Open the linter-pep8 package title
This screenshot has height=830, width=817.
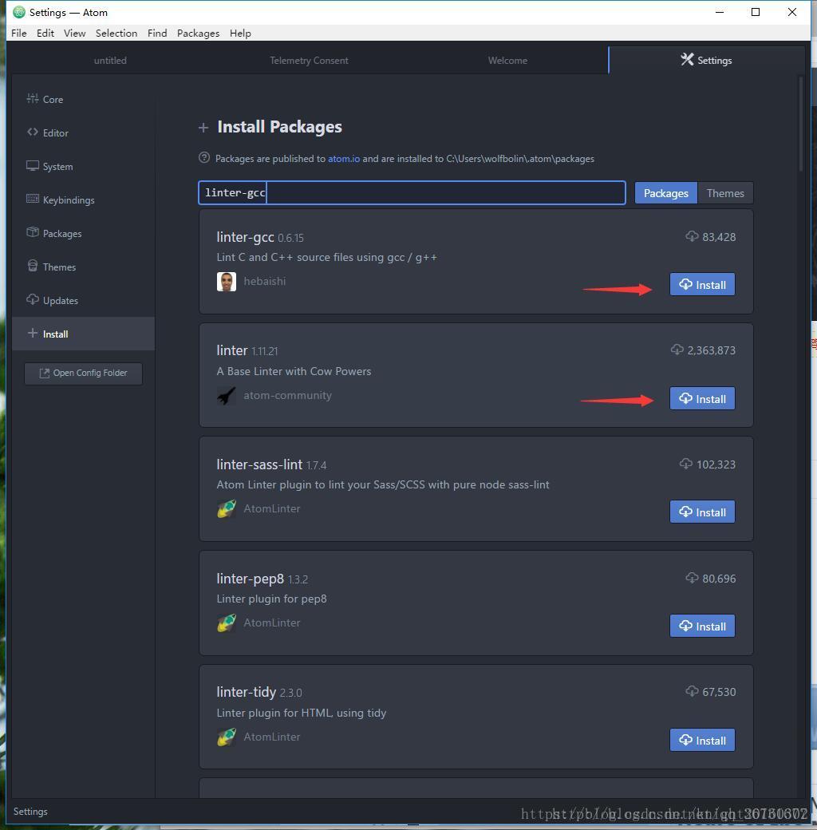(x=251, y=579)
